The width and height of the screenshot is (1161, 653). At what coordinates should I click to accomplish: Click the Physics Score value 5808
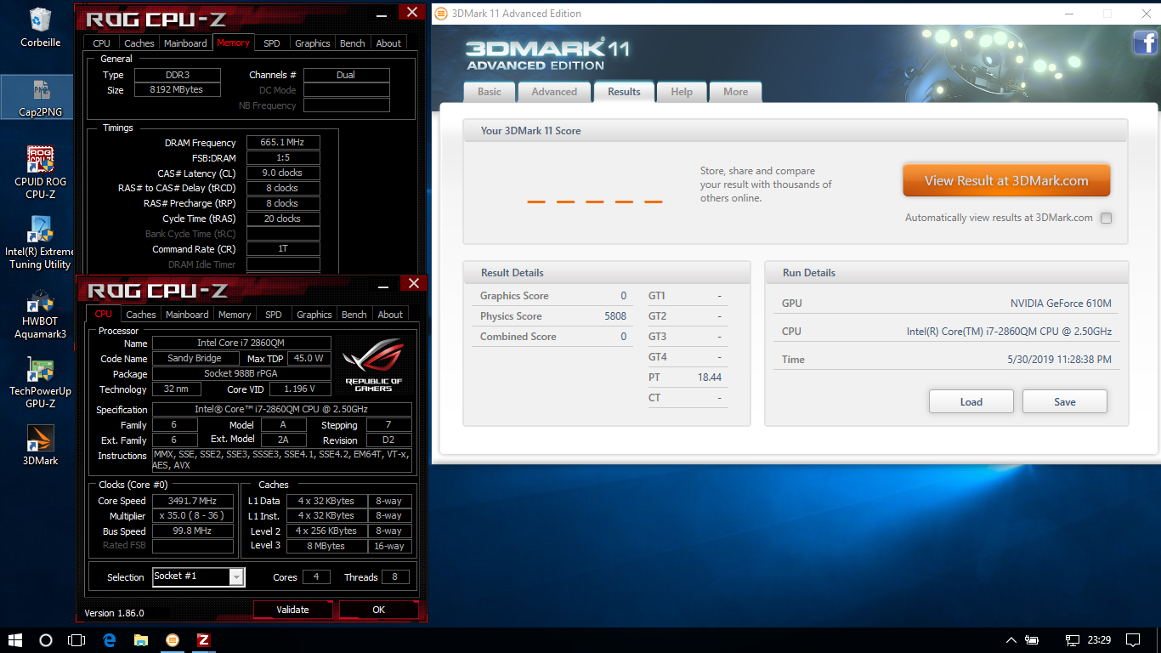[x=615, y=316]
